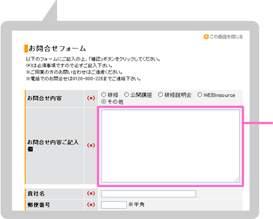Click the (*)は必須事項 instruction line

(x=69, y=65)
